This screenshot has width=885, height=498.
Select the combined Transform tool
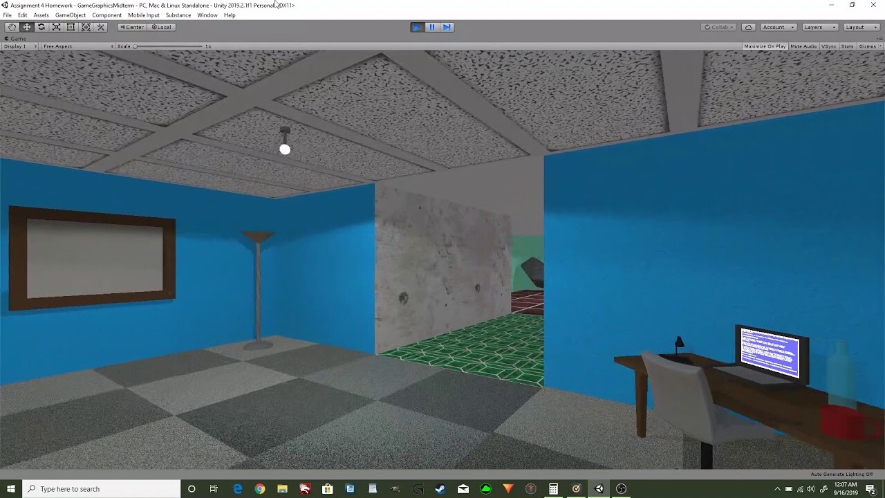pos(86,27)
